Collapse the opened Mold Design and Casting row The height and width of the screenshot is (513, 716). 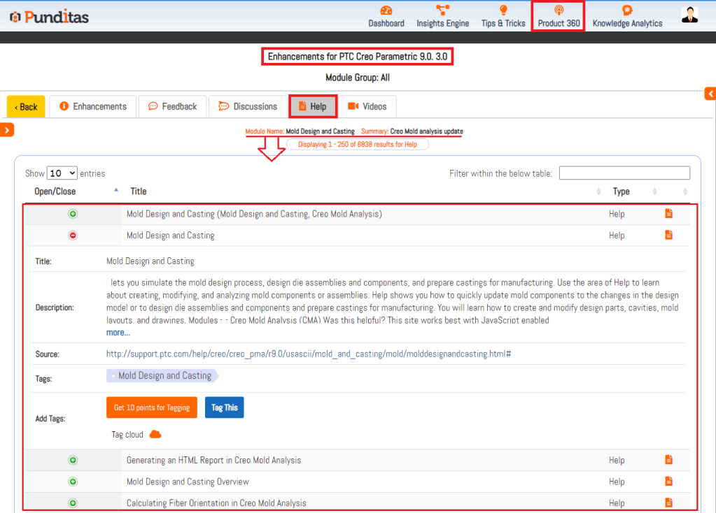click(73, 236)
